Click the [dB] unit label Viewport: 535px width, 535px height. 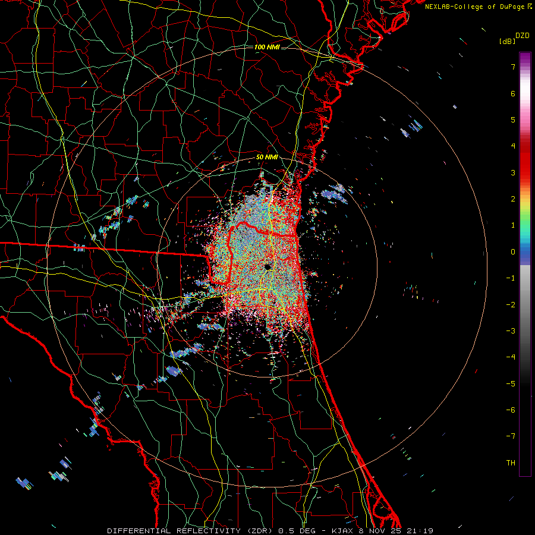(x=508, y=41)
